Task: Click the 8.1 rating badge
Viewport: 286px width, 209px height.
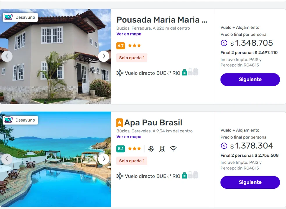Action: click(120, 149)
